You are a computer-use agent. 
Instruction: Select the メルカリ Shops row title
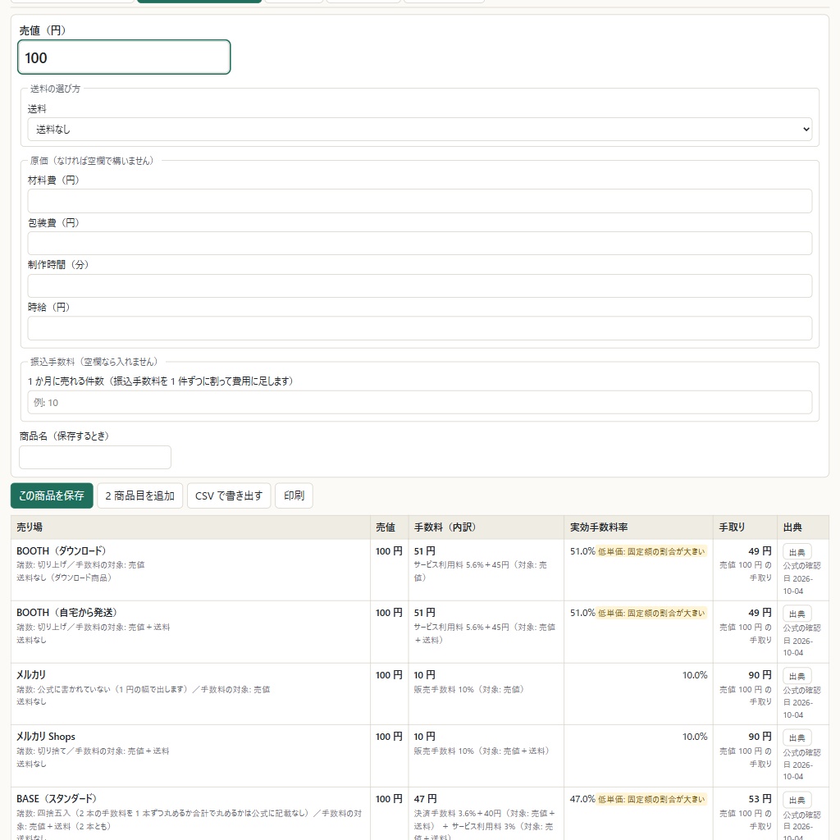pos(46,737)
